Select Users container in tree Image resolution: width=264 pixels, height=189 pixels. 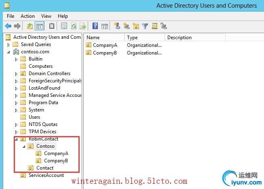tap(34, 117)
